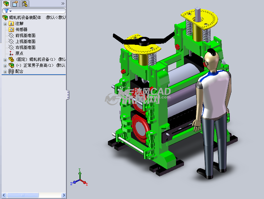Select the 右视基准面 right plane label
This screenshot has width=264, height=199.
click(x=26, y=48)
